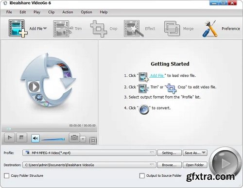Take a snapshot with the camera icon
This screenshot has width=243, height=188.
coord(74,137)
